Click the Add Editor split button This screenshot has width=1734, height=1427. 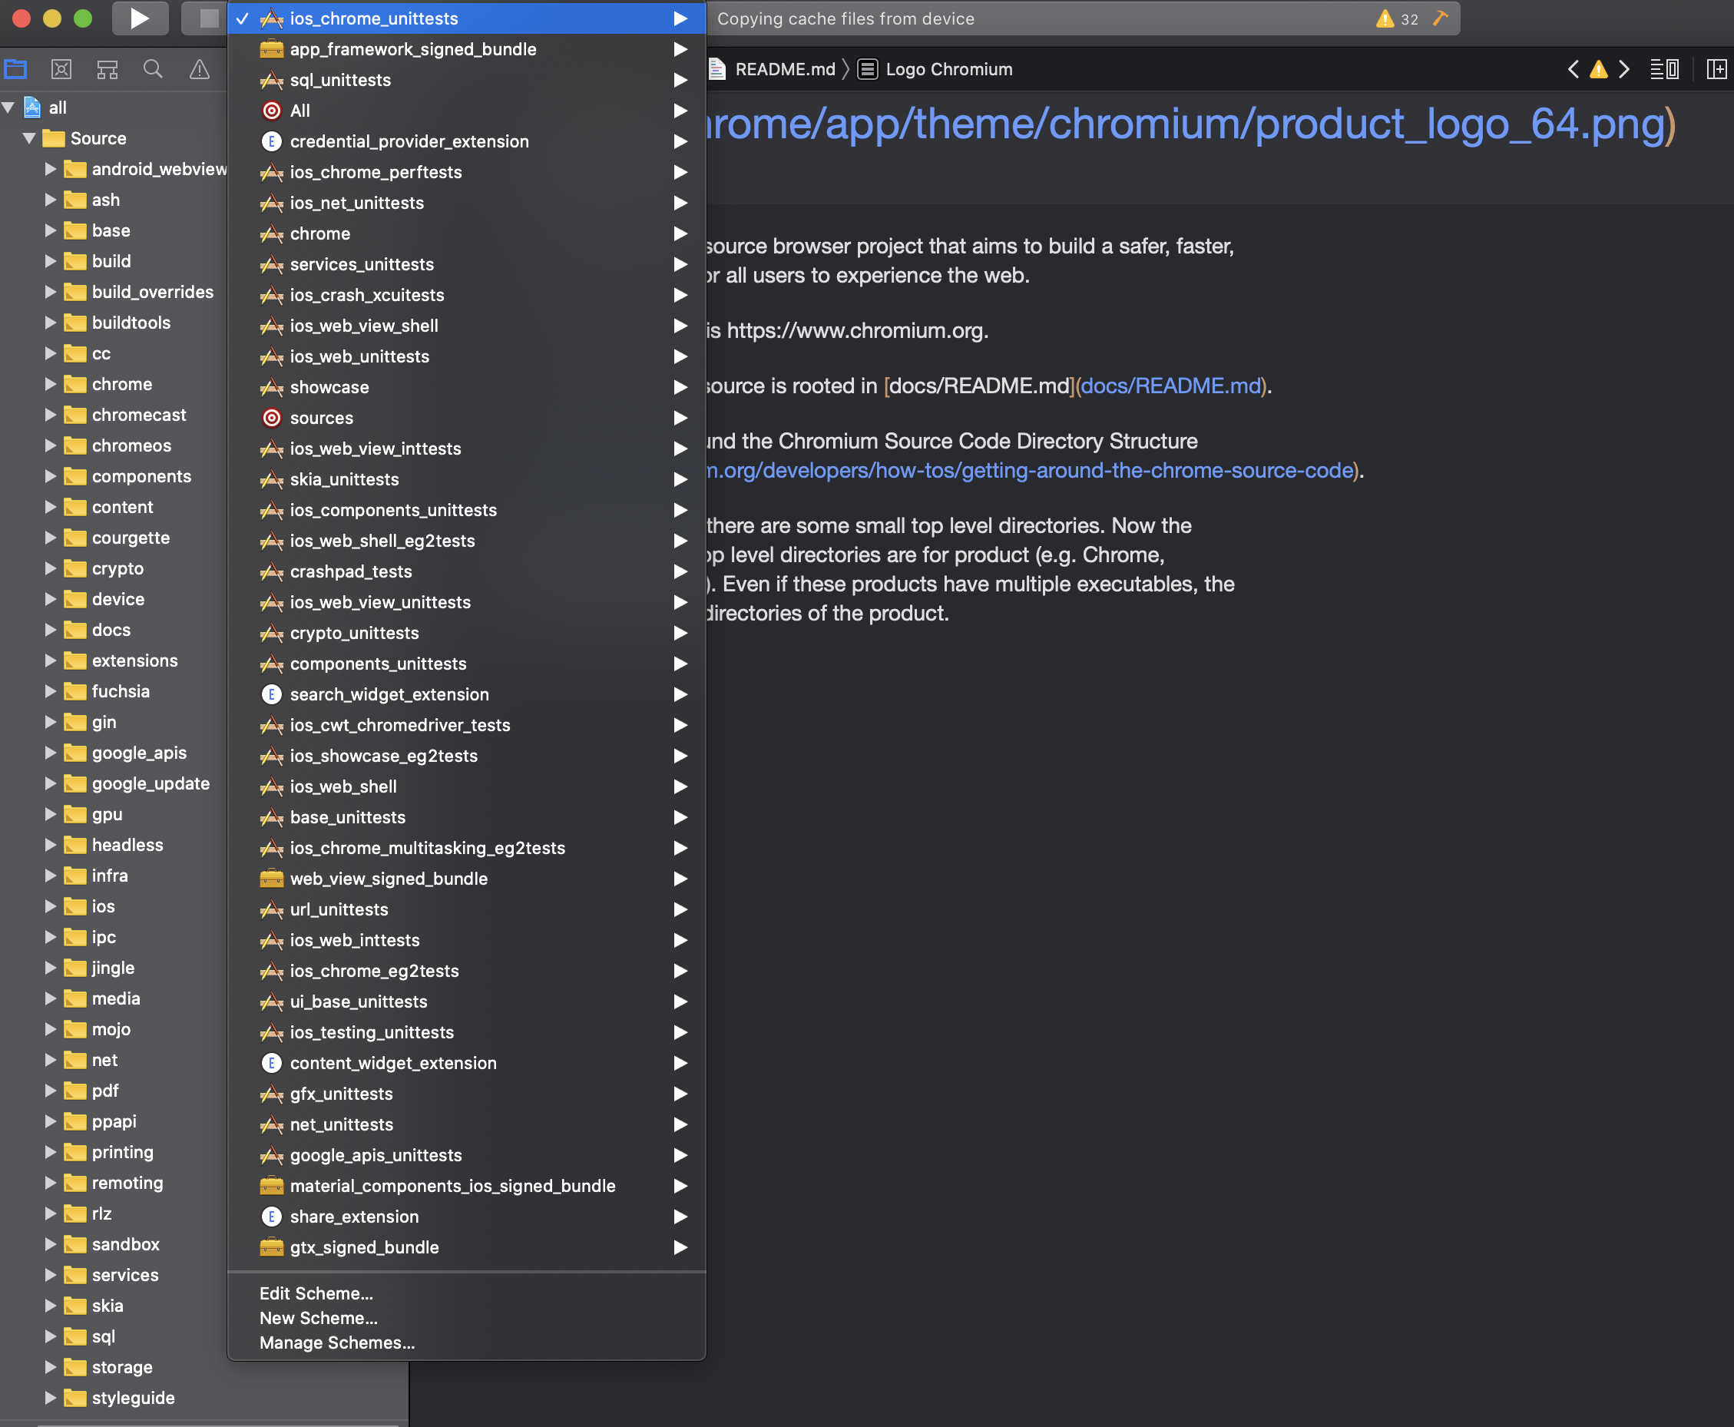click(1716, 70)
